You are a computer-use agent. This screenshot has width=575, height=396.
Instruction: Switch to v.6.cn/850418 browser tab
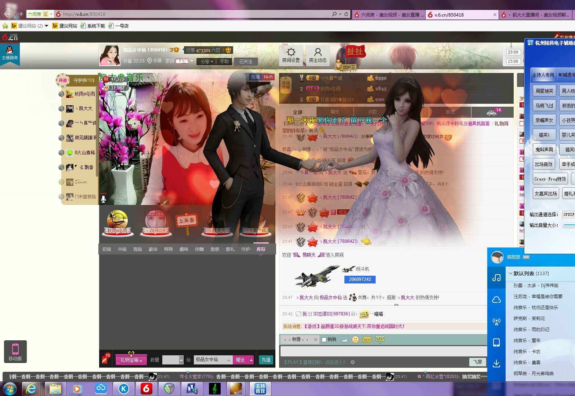coord(462,15)
